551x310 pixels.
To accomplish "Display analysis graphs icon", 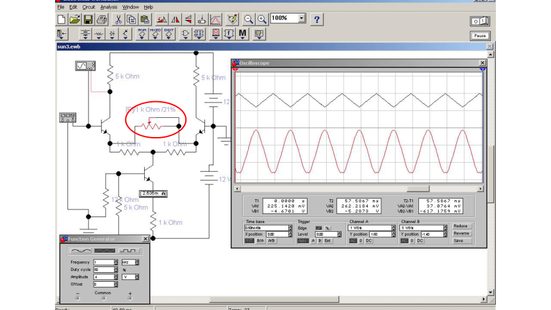I will [x=215, y=19].
